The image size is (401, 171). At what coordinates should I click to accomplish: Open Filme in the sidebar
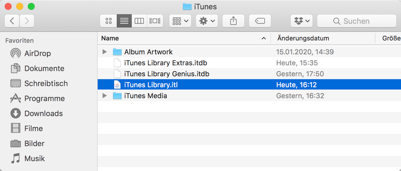click(x=27, y=128)
